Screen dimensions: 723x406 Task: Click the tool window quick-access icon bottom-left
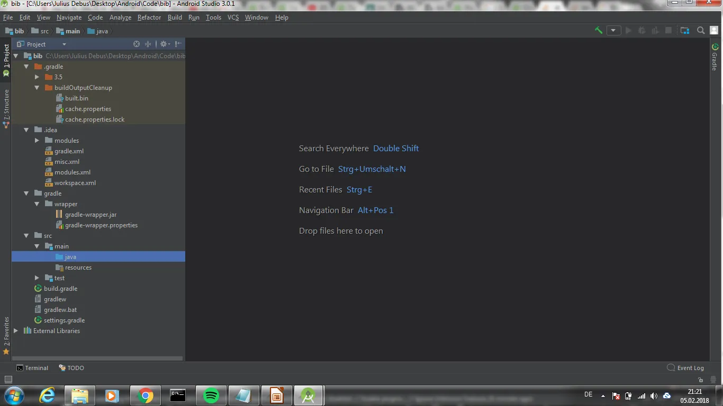pyautogui.click(x=8, y=380)
